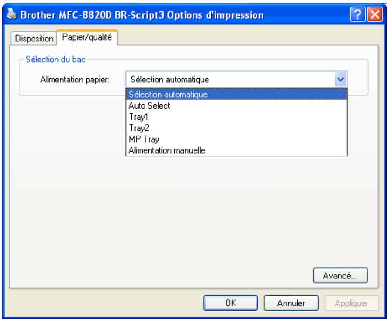Confirm with the OK button

click(x=231, y=303)
